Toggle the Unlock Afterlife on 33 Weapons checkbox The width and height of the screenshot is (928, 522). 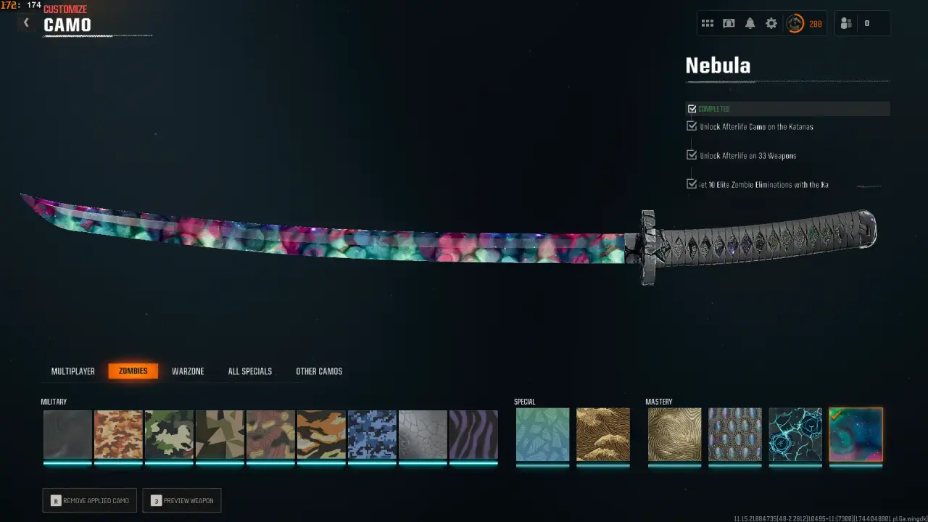(x=692, y=155)
